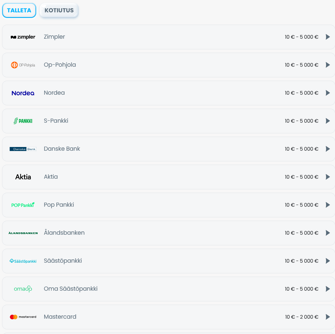
Task: Click the Op-Pohjola deposit limit text
Action: pos(302,65)
